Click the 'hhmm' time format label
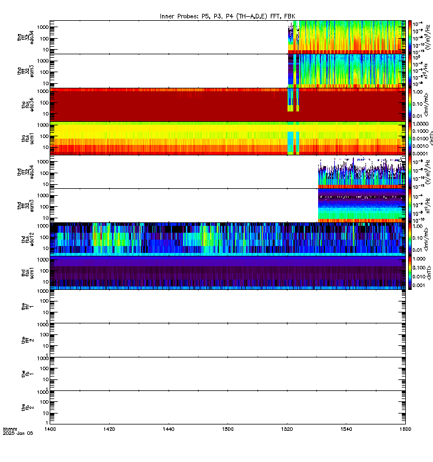The image size is (433, 462). (x=10, y=429)
